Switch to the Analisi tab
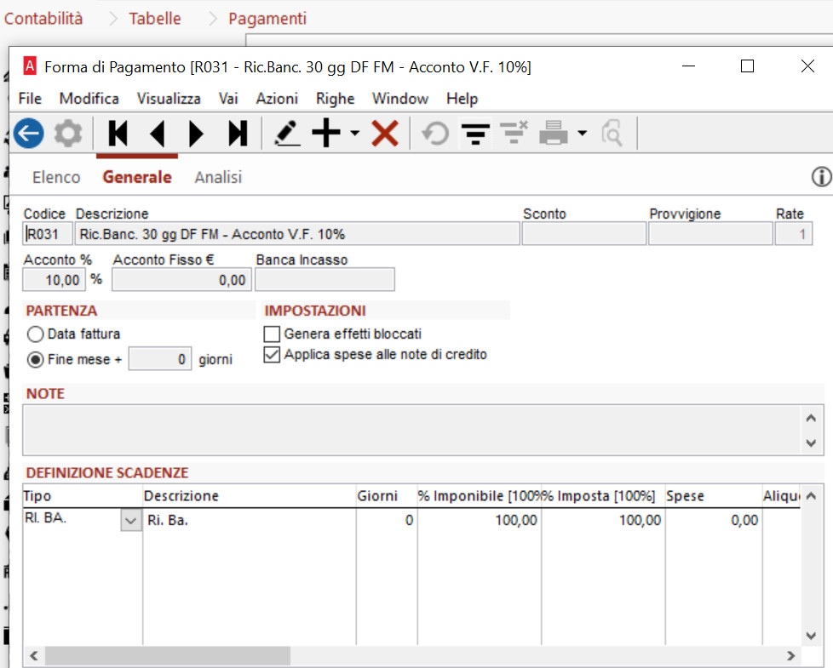Screen dimensions: 833x668 pos(218,177)
